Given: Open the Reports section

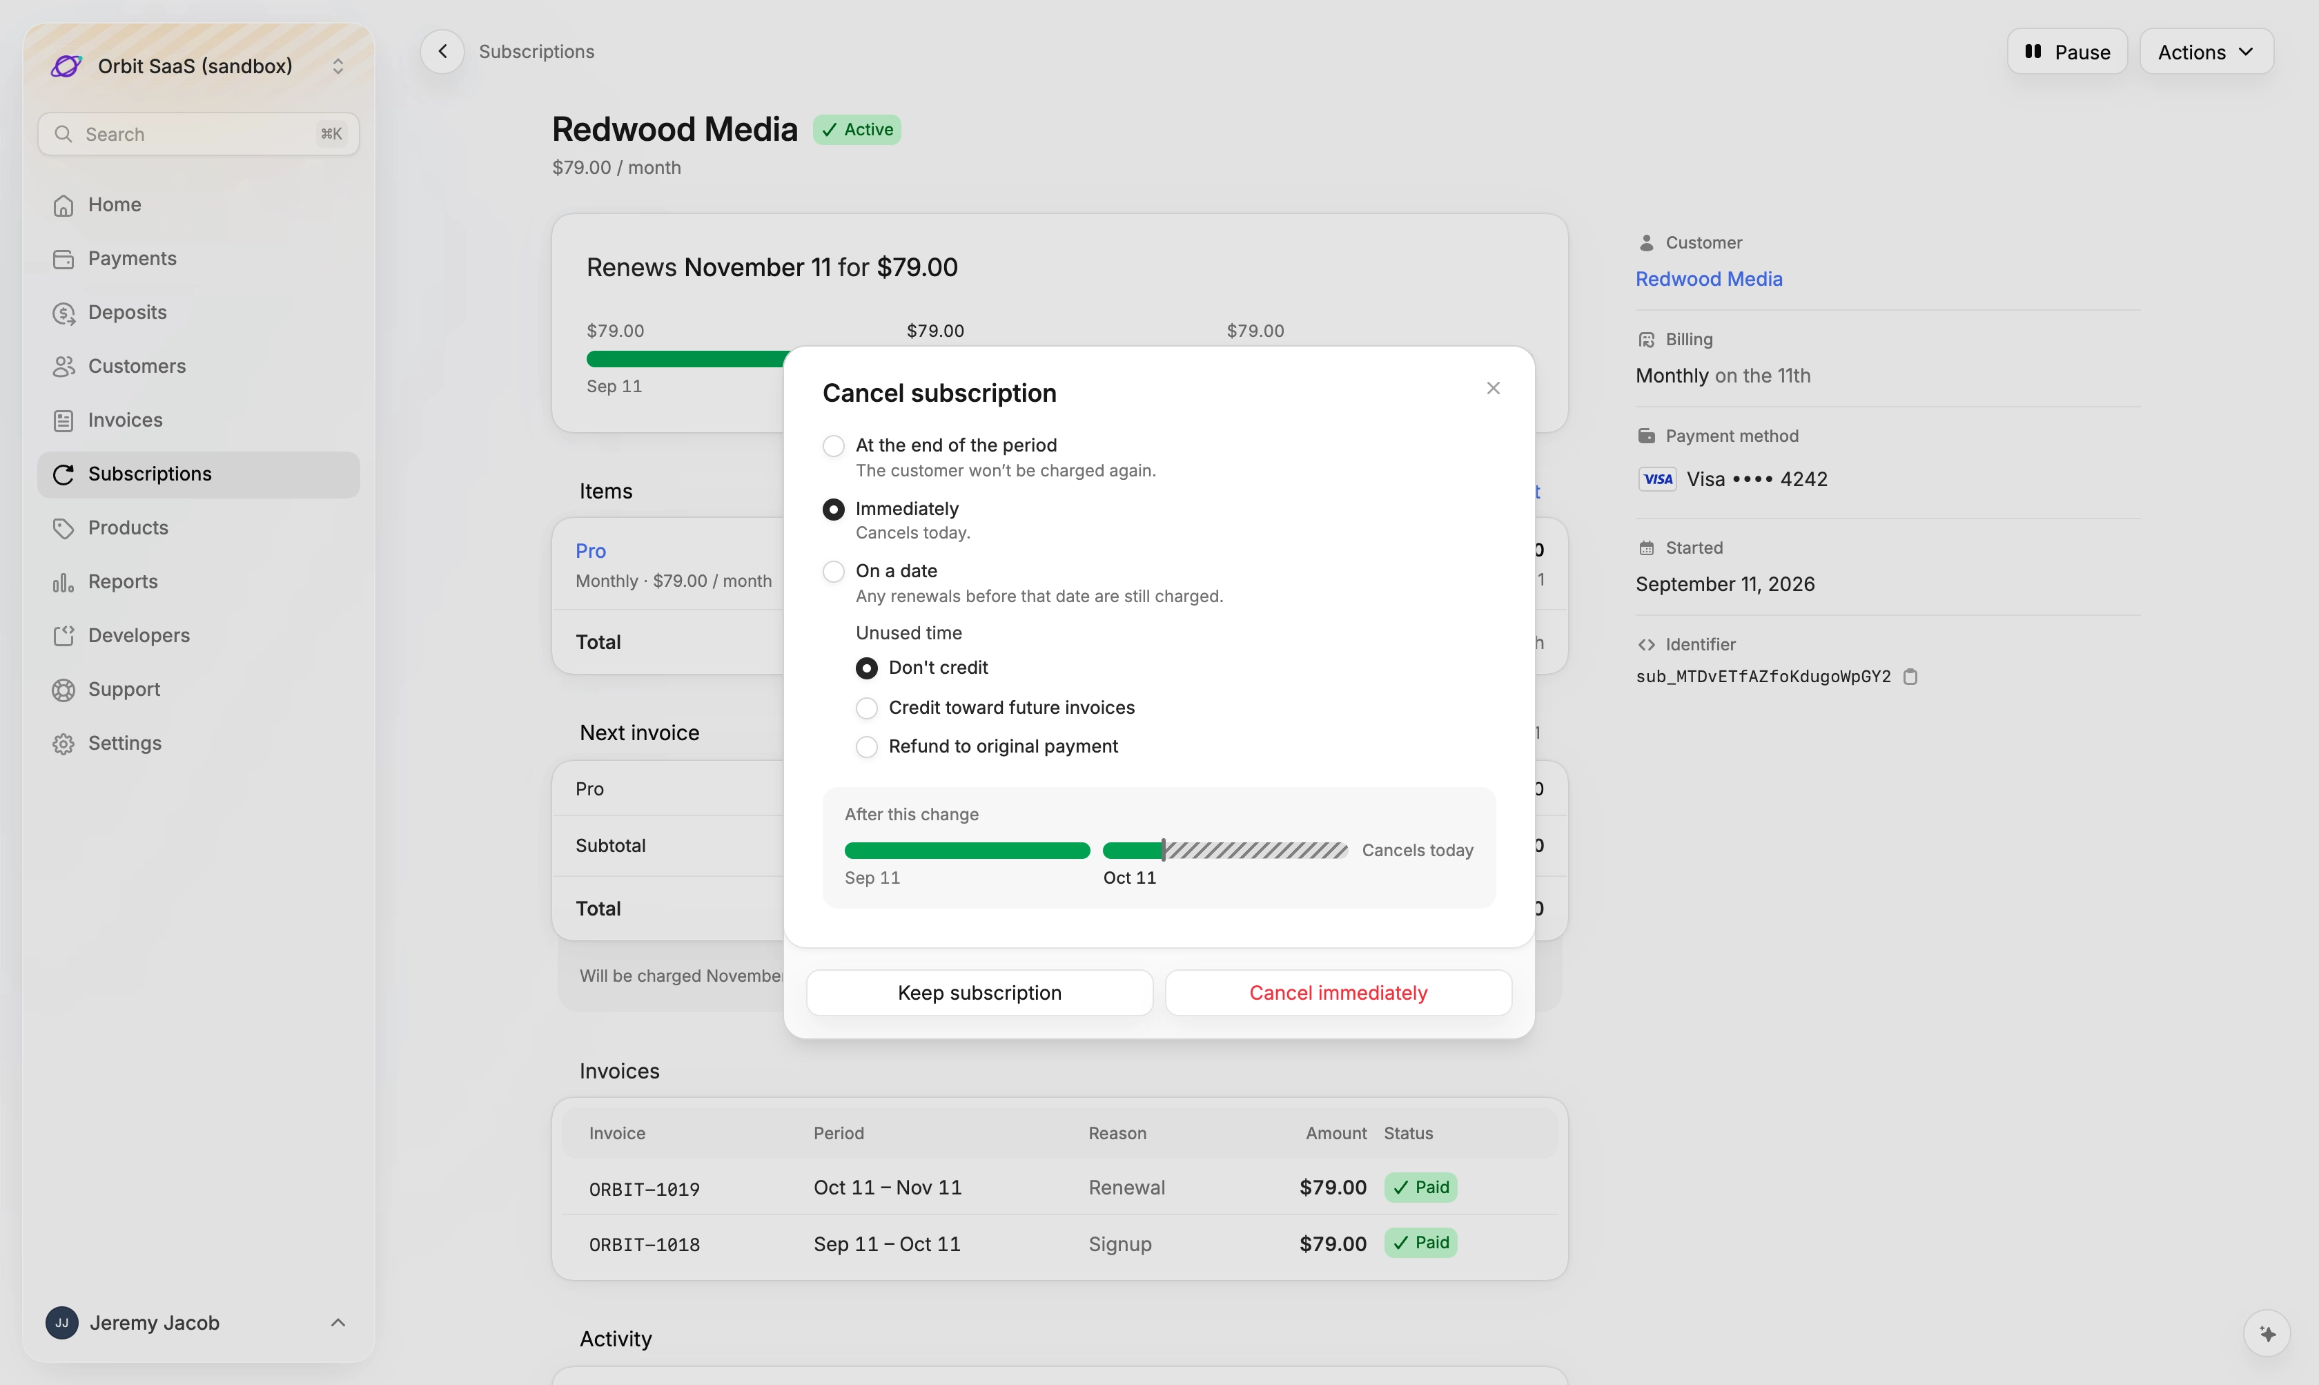Looking at the screenshot, I should click(198, 581).
